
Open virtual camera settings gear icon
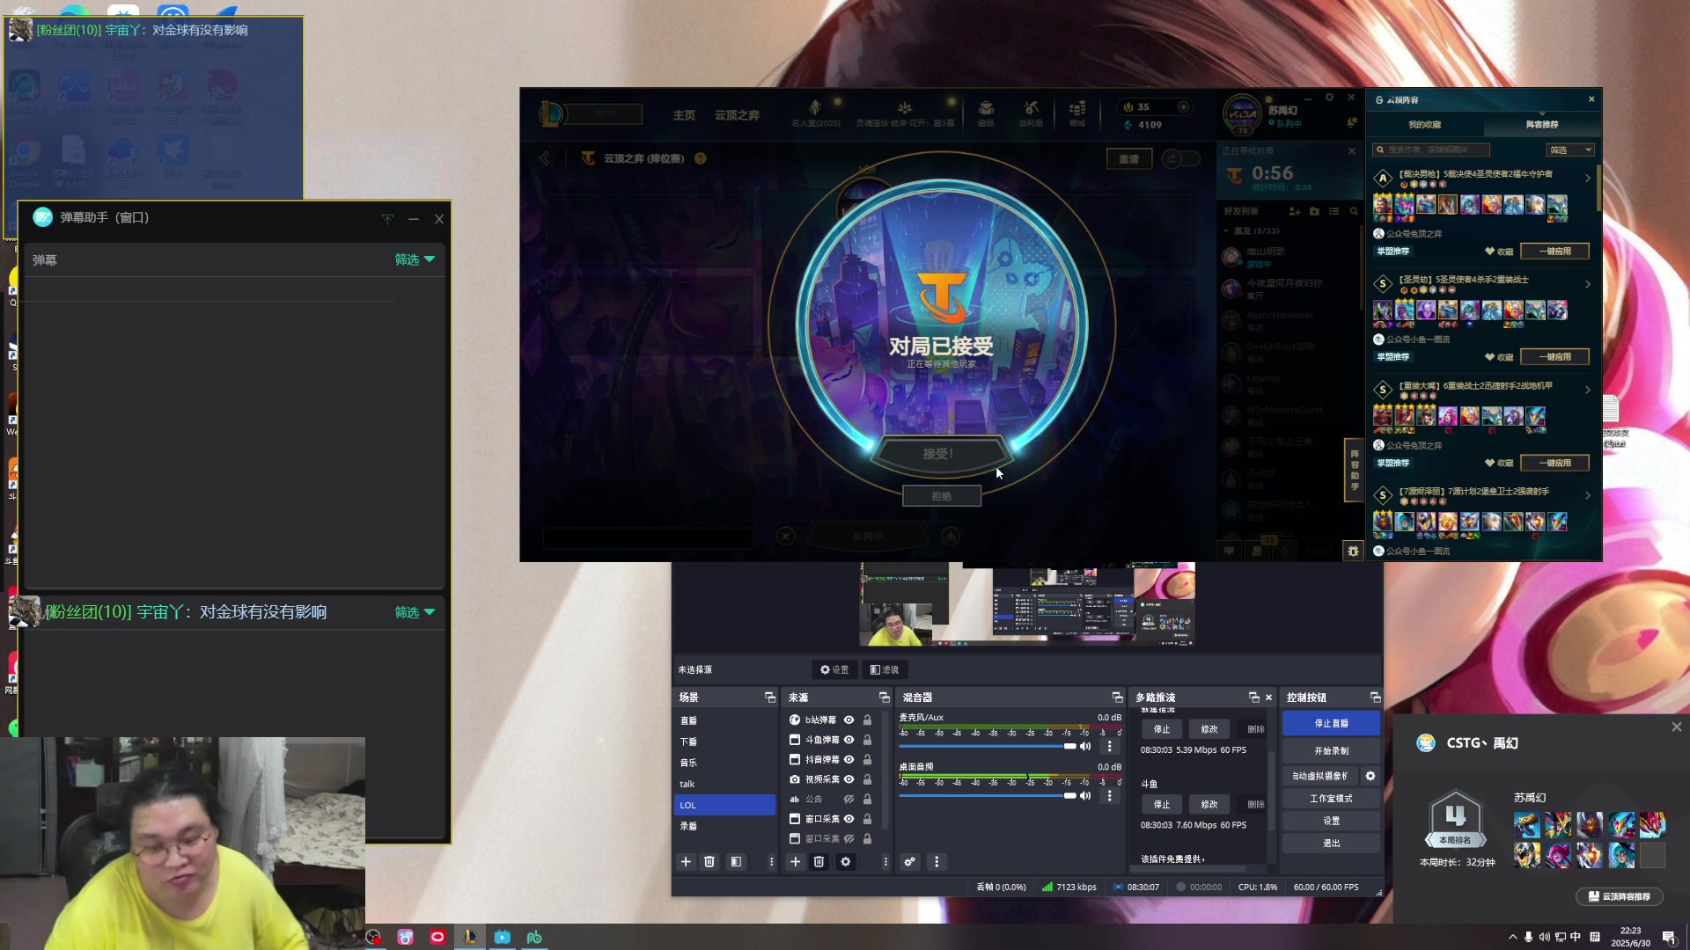click(1370, 776)
